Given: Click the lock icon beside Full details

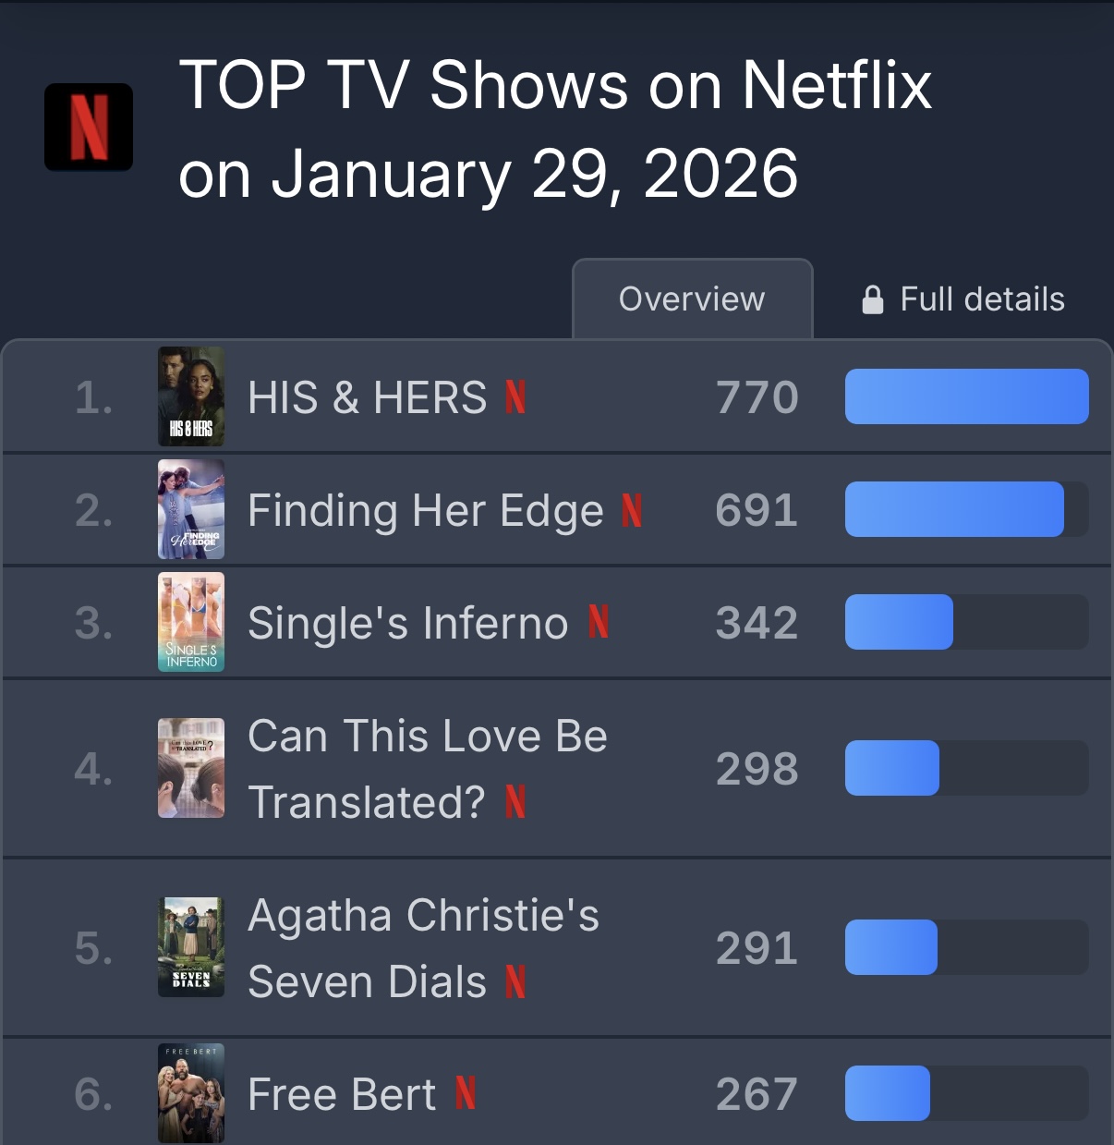Looking at the screenshot, I should 872,299.
